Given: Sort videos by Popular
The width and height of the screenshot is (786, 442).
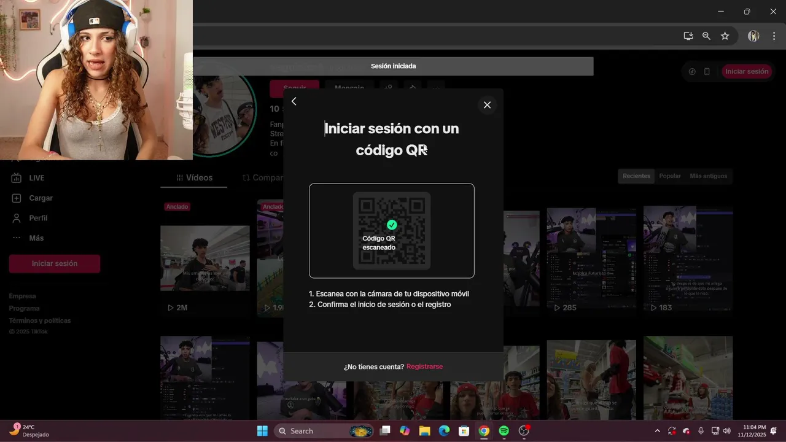Looking at the screenshot, I should [670, 176].
